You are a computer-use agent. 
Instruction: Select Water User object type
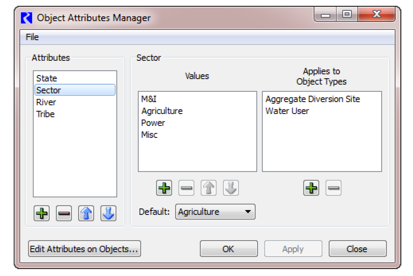pyautogui.click(x=287, y=111)
